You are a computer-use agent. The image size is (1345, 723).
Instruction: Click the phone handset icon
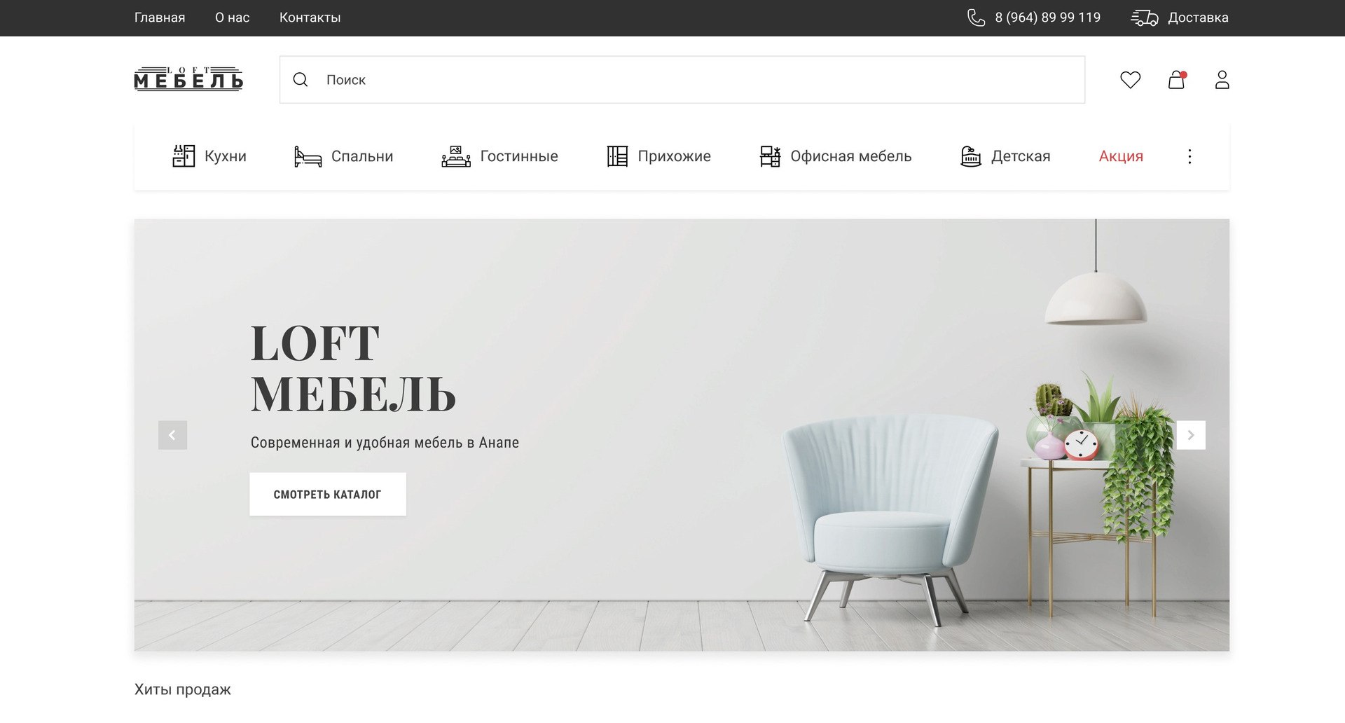pos(976,18)
